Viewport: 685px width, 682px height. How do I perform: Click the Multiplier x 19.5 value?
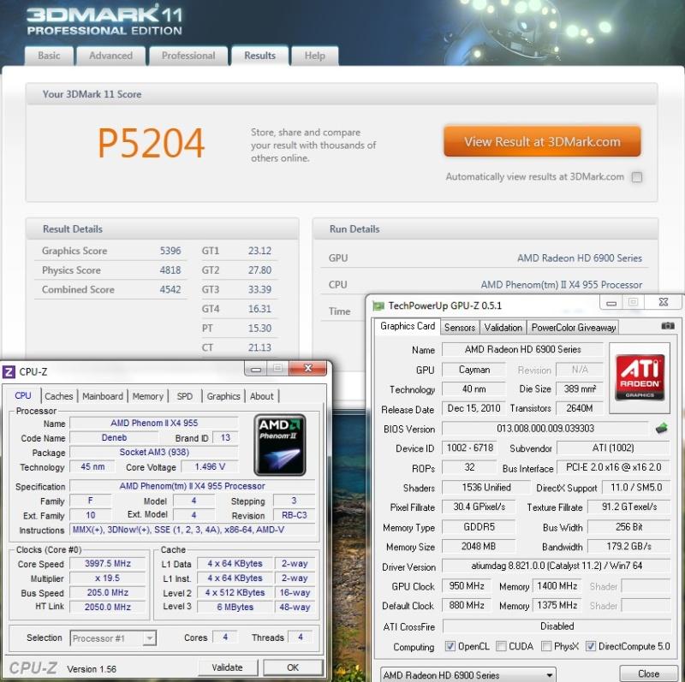[x=108, y=578]
